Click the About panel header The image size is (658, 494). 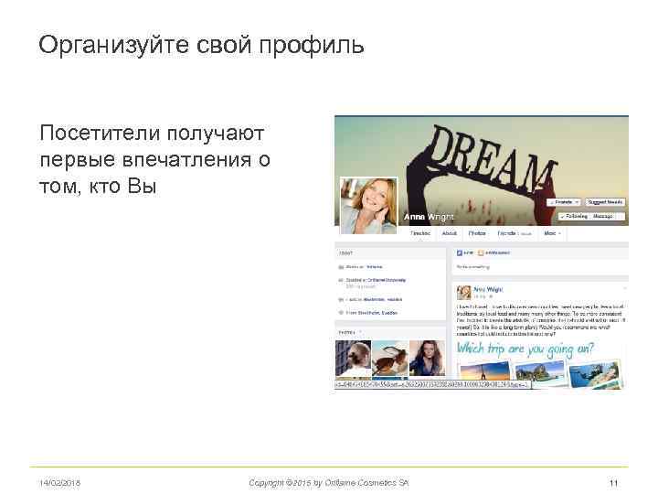pyautogui.click(x=390, y=253)
